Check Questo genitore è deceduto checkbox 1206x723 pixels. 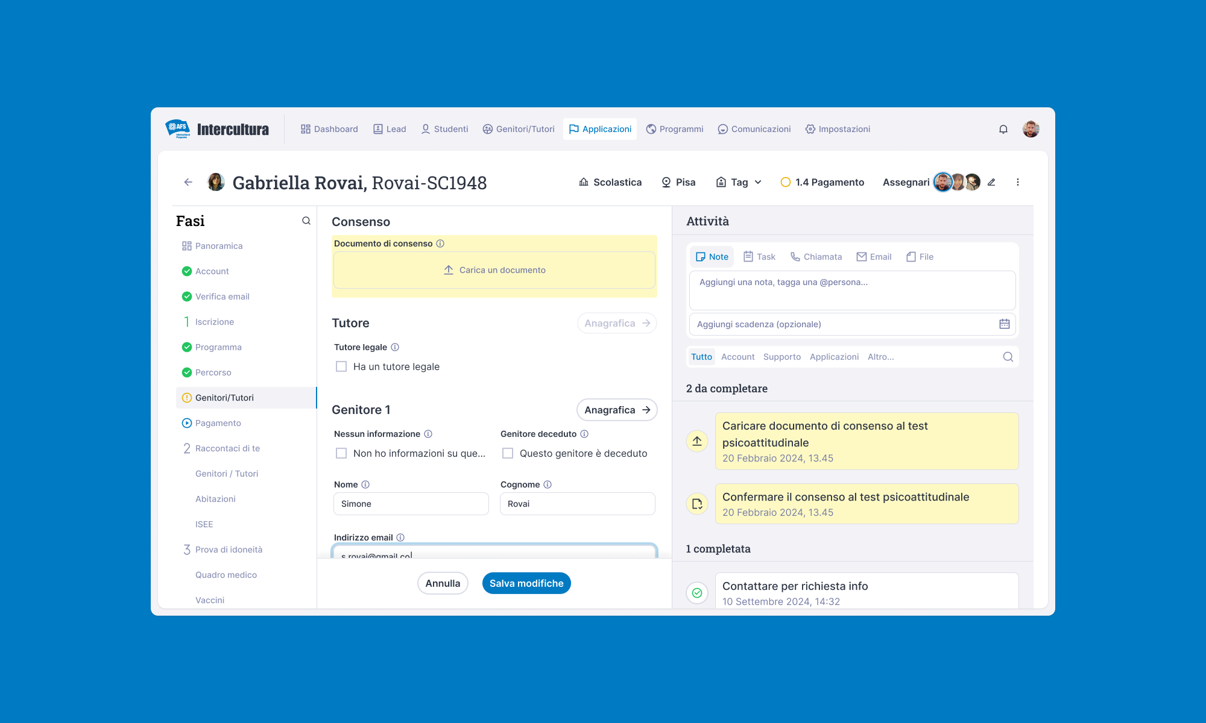point(508,453)
